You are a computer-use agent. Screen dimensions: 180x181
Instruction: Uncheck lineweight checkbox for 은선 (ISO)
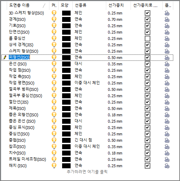[148, 64]
